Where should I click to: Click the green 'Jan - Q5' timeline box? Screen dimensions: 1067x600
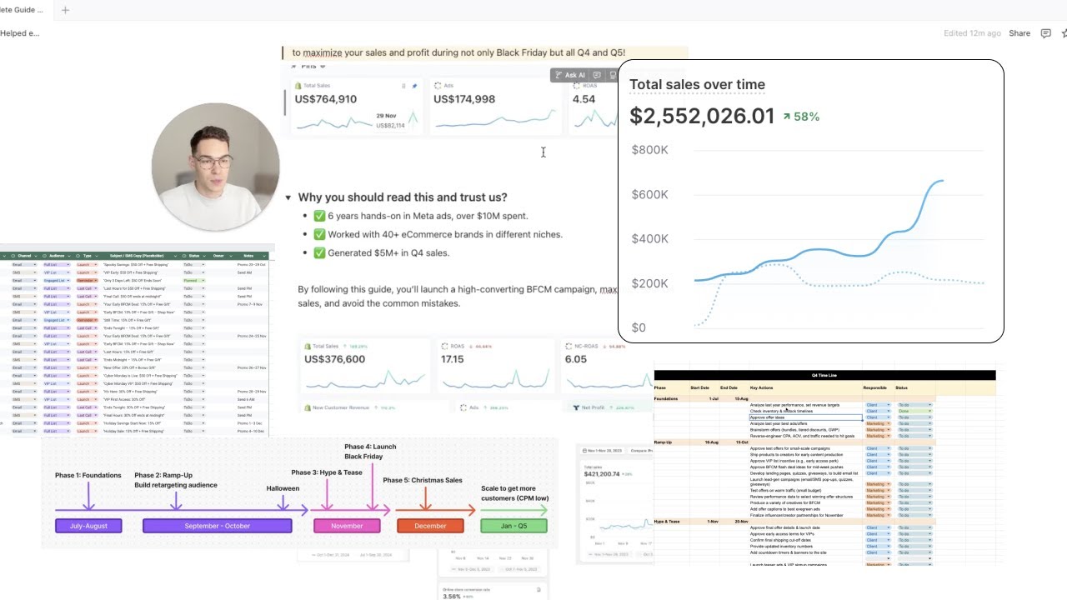coord(513,526)
